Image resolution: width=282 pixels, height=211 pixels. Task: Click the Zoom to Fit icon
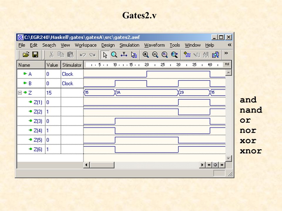[x=164, y=55]
